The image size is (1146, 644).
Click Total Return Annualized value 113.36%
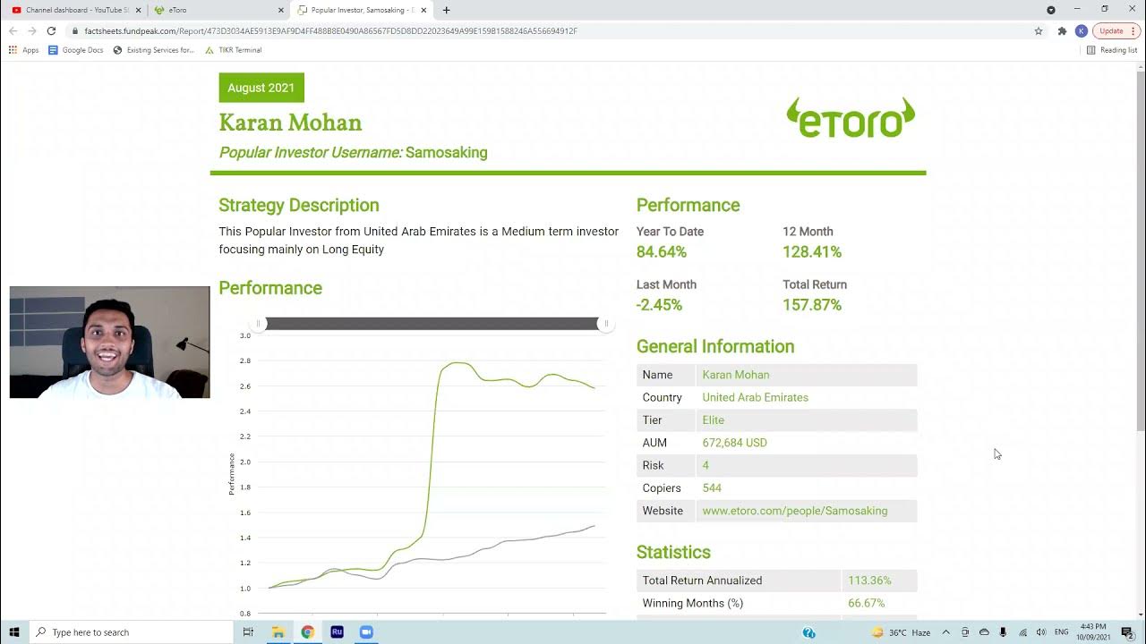click(869, 580)
